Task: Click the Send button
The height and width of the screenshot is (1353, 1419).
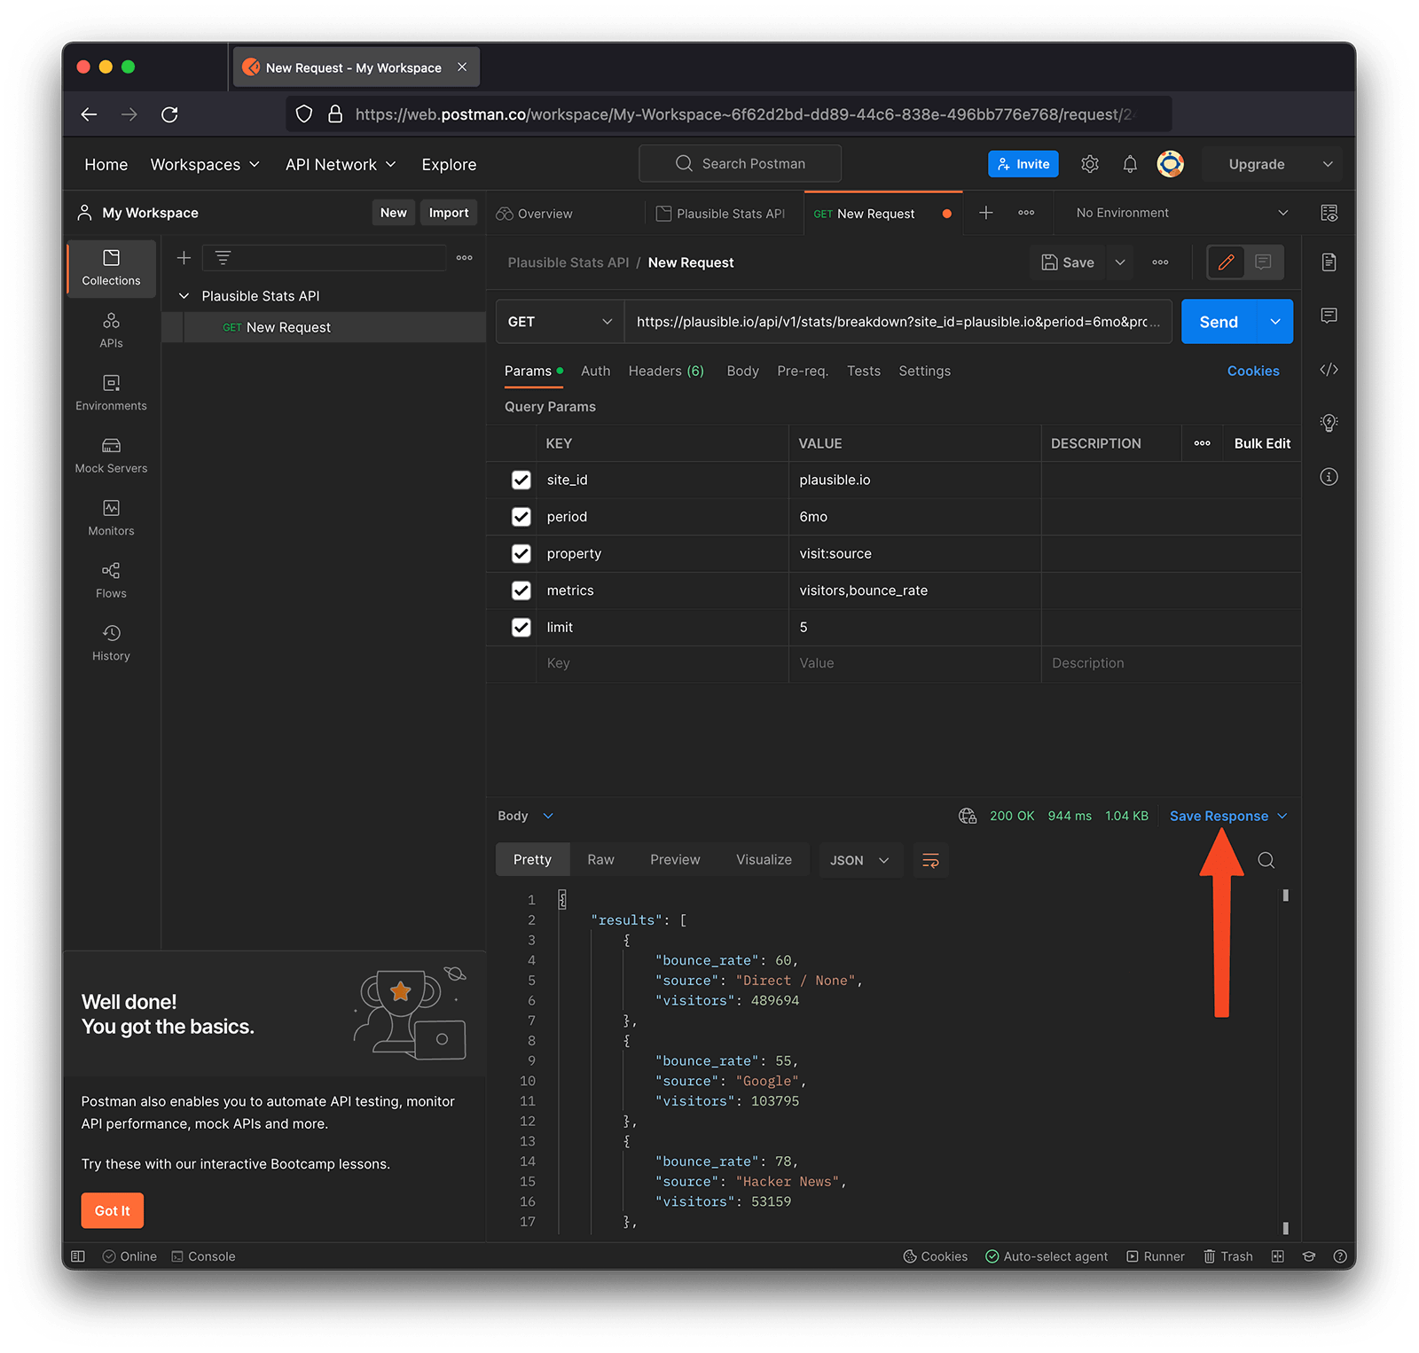Action: [x=1218, y=321]
